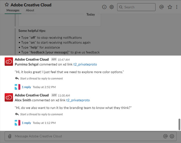The width and height of the screenshot is (181, 143).
Task: Switch to the Messages tab
Action: coord(13,10)
